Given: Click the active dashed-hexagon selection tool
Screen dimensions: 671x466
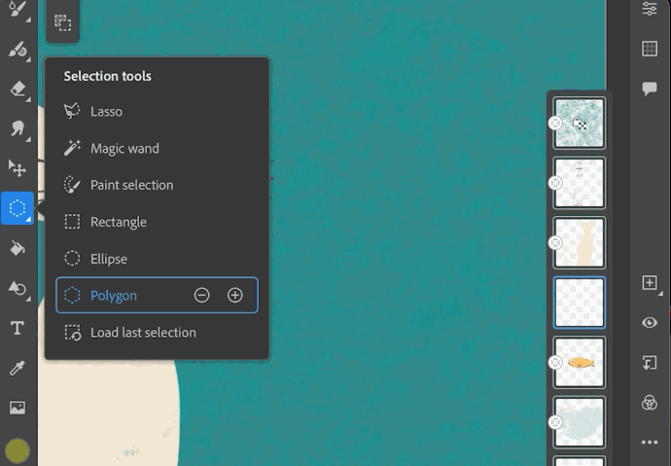Looking at the screenshot, I should (18, 208).
